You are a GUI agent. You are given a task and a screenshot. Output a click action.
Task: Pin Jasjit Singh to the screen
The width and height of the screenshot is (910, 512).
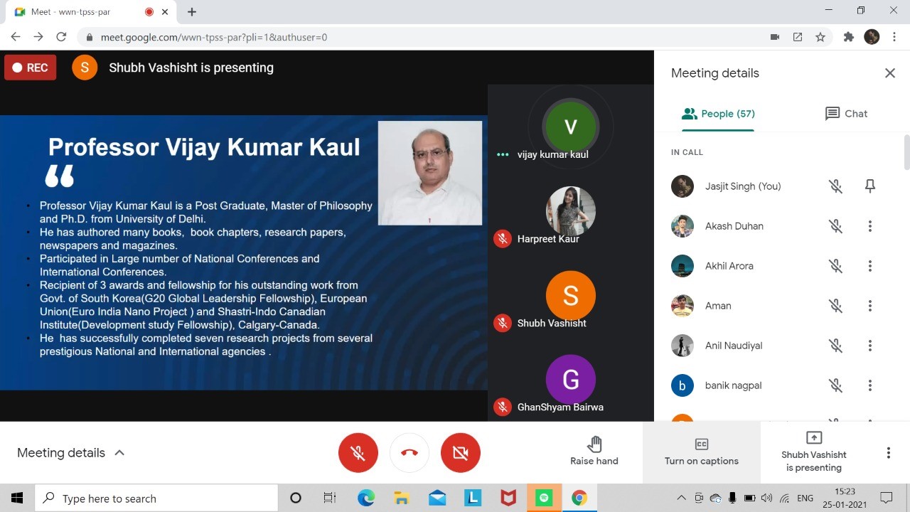(869, 186)
